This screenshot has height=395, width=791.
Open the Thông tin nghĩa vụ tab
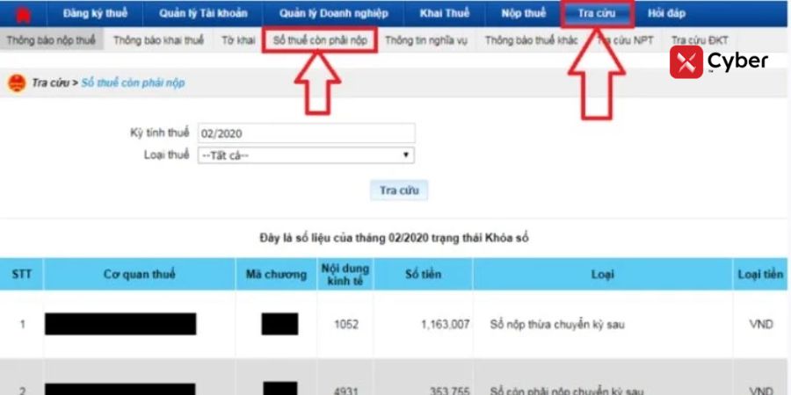coord(426,40)
